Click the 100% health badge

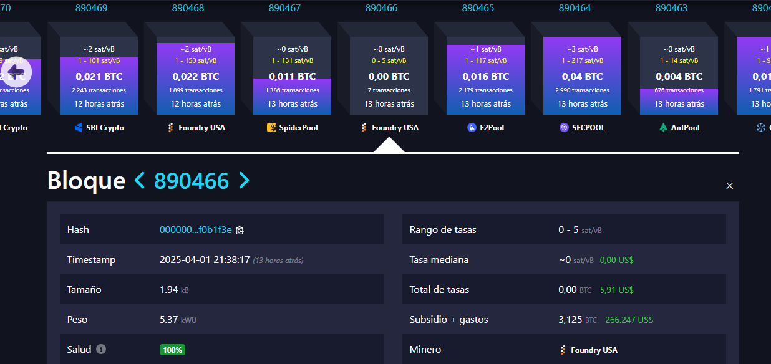coord(172,350)
